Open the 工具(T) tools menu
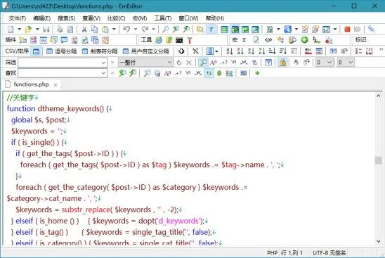The height and width of the screenshot is (258, 385). (x=163, y=18)
